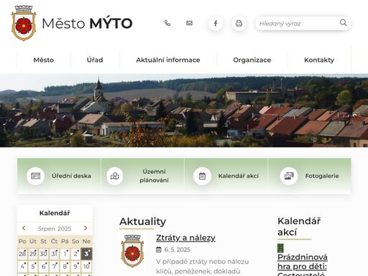Screen dimensions: 368x276
Task: Select calendar day 5
Action: pos(33,266)
